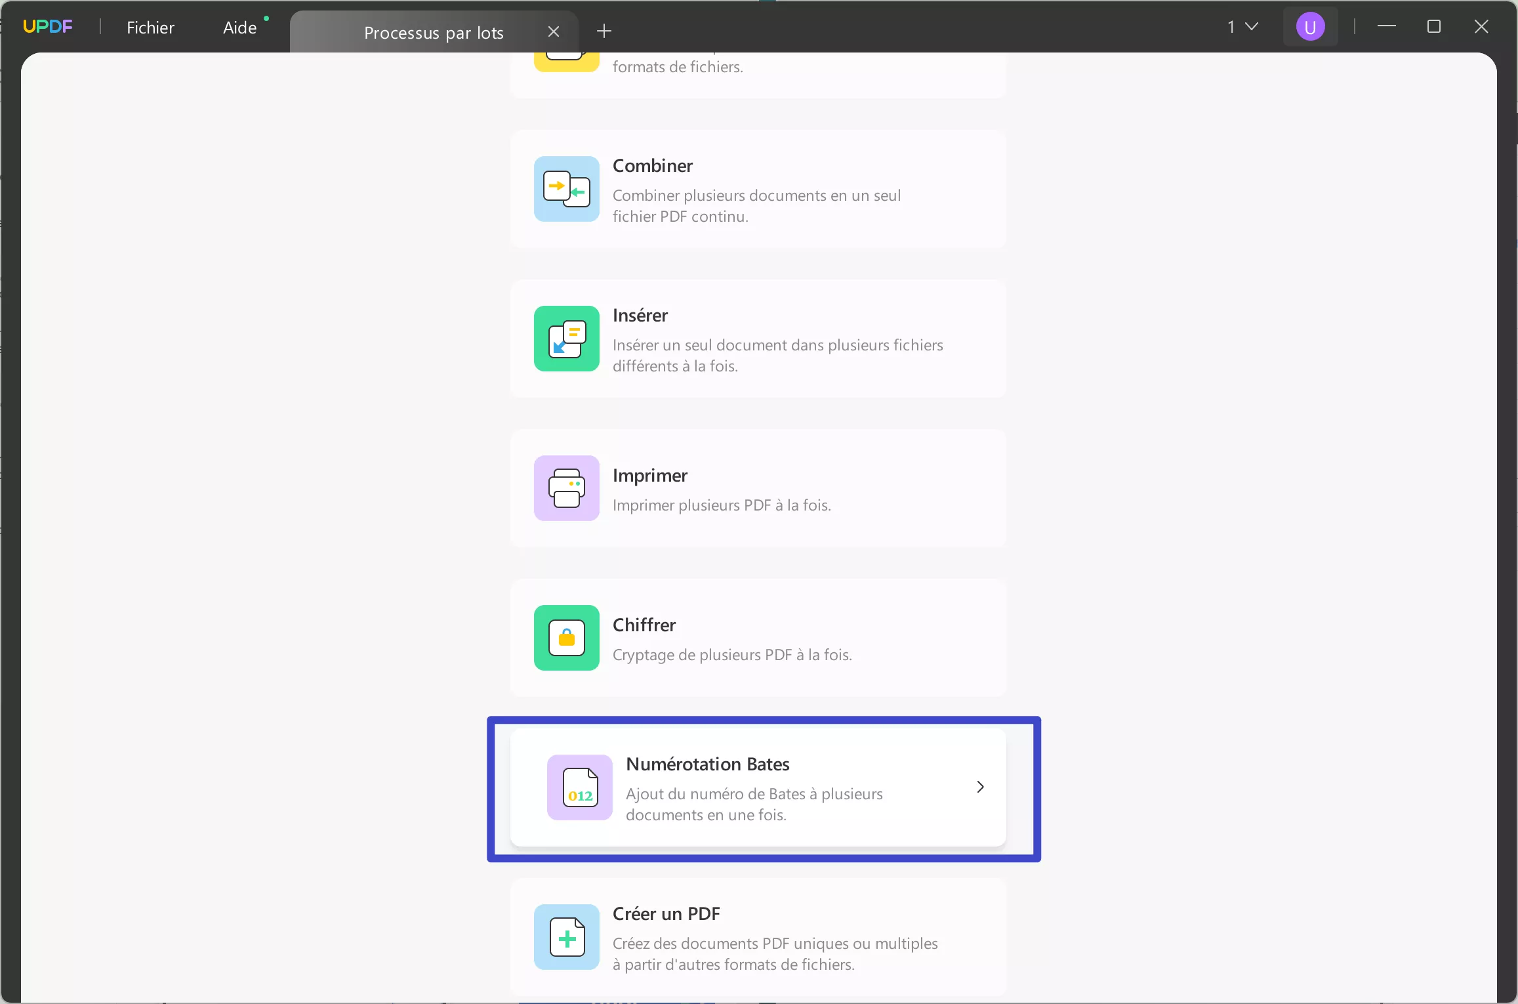Open the purple U user avatar
Screen dimensions: 1518x1004
[1310, 27]
